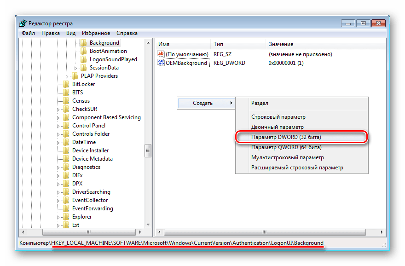
Task: Select the (По умолчанию) value name
Action: click(187, 54)
